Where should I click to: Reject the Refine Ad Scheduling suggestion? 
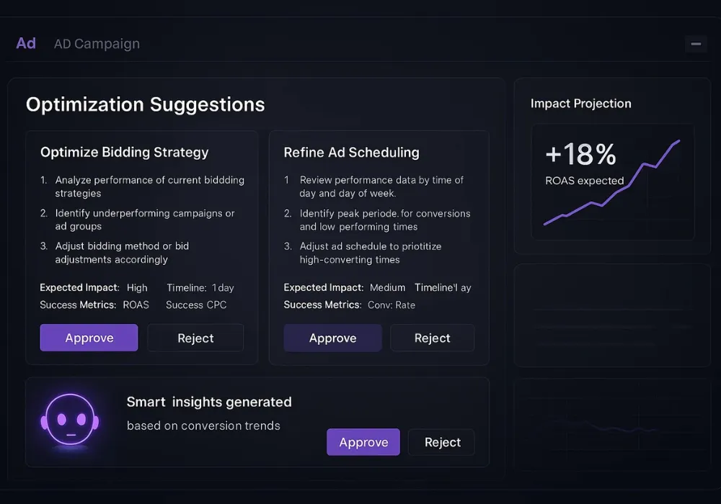pyautogui.click(x=432, y=338)
